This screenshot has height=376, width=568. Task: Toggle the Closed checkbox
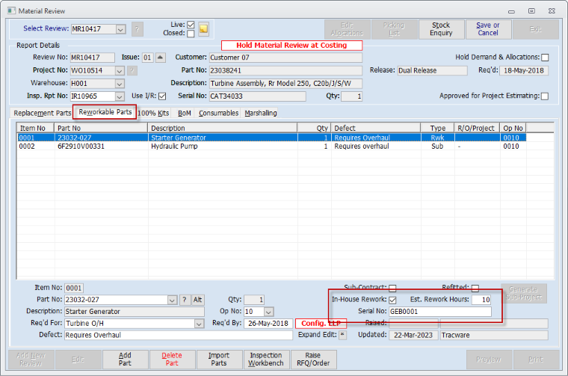point(191,34)
